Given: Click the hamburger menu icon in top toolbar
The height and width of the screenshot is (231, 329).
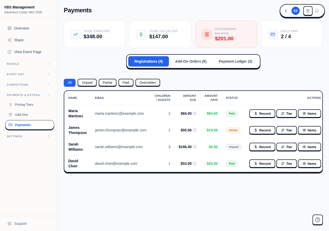Looking at the screenshot, I should point(308,11).
